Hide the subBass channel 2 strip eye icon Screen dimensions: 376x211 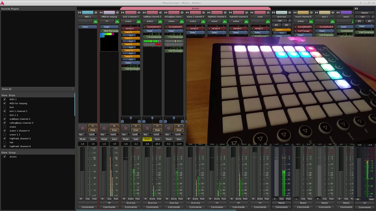160,13
